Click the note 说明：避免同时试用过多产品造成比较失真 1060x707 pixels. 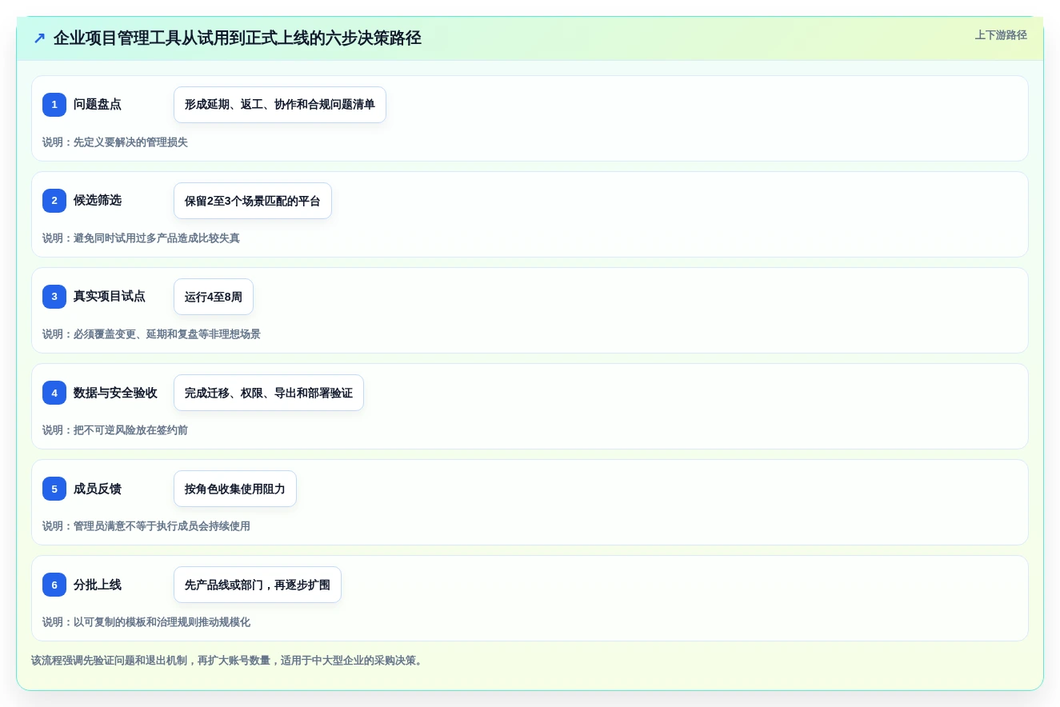tap(141, 238)
